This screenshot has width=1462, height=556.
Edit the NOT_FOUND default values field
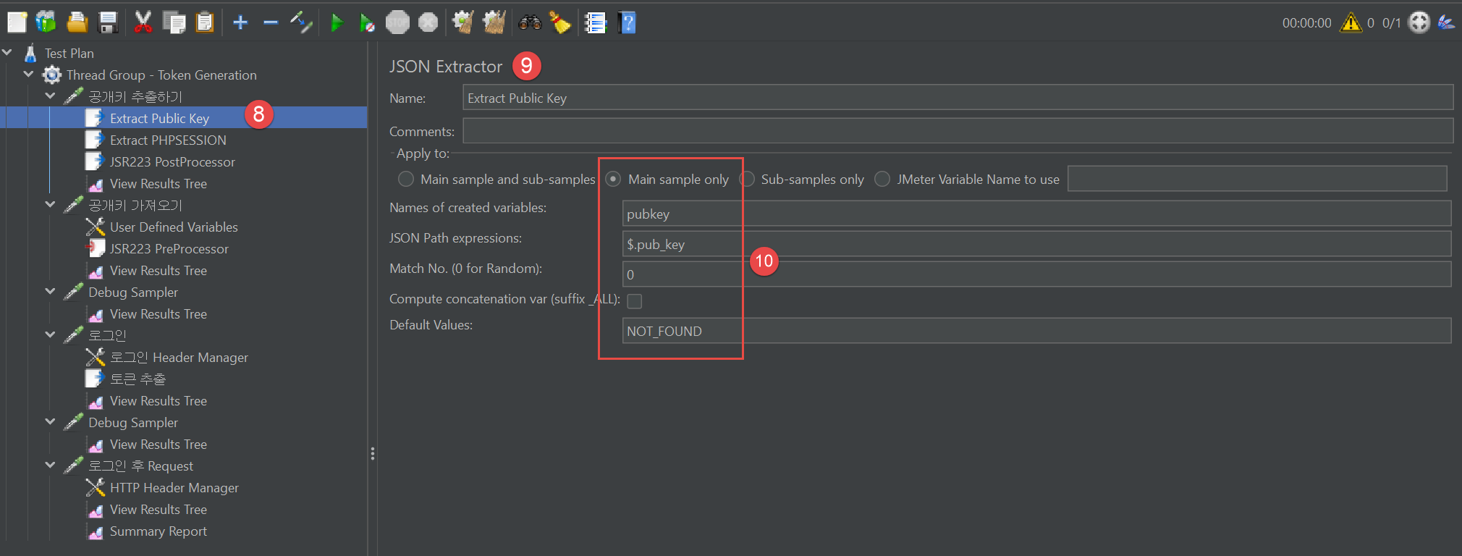(x=1036, y=331)
